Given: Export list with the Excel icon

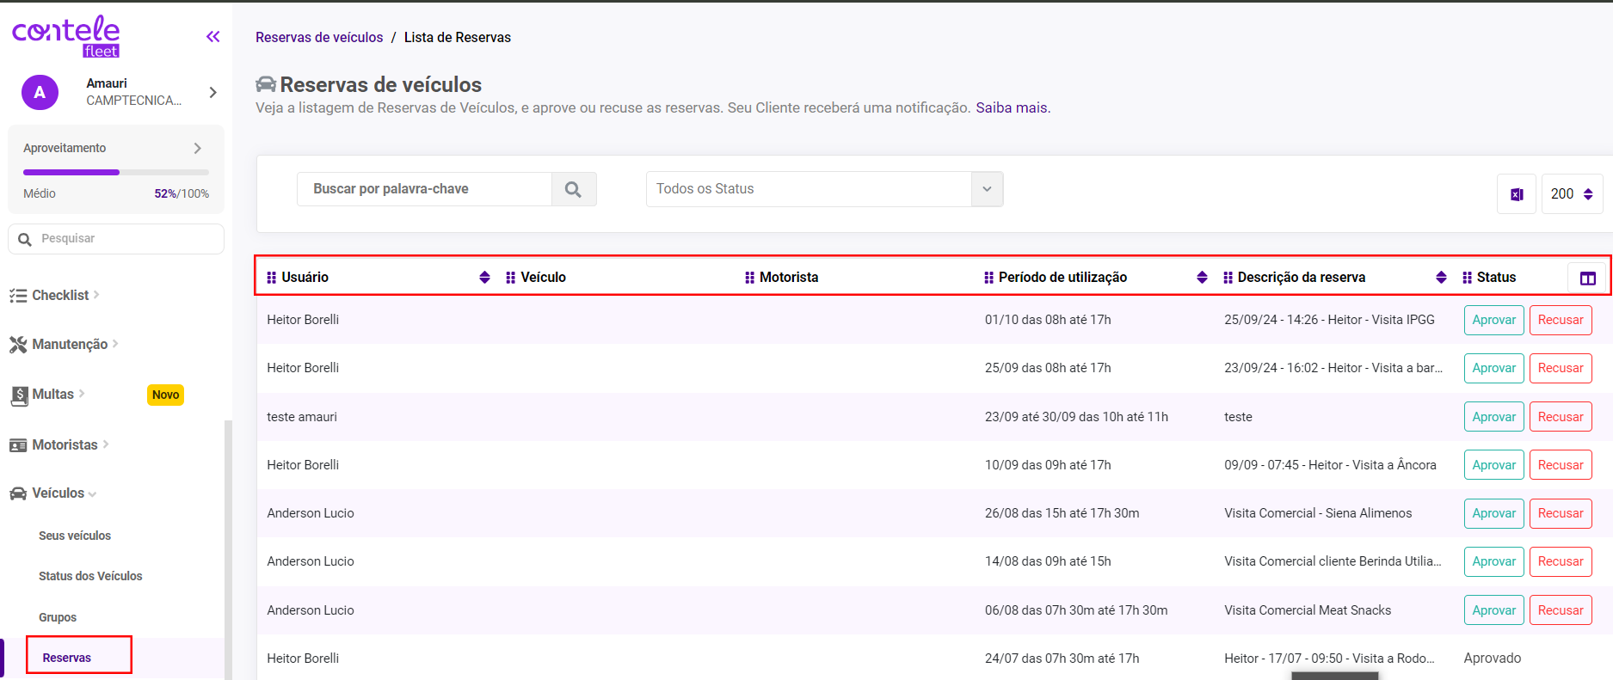Looking at the screenshot, I should tap(1517, 194).
